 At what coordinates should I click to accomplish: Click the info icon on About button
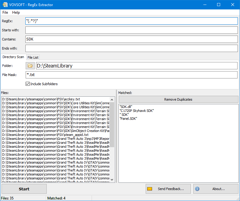pyautogui.click(x=197, y=189)
